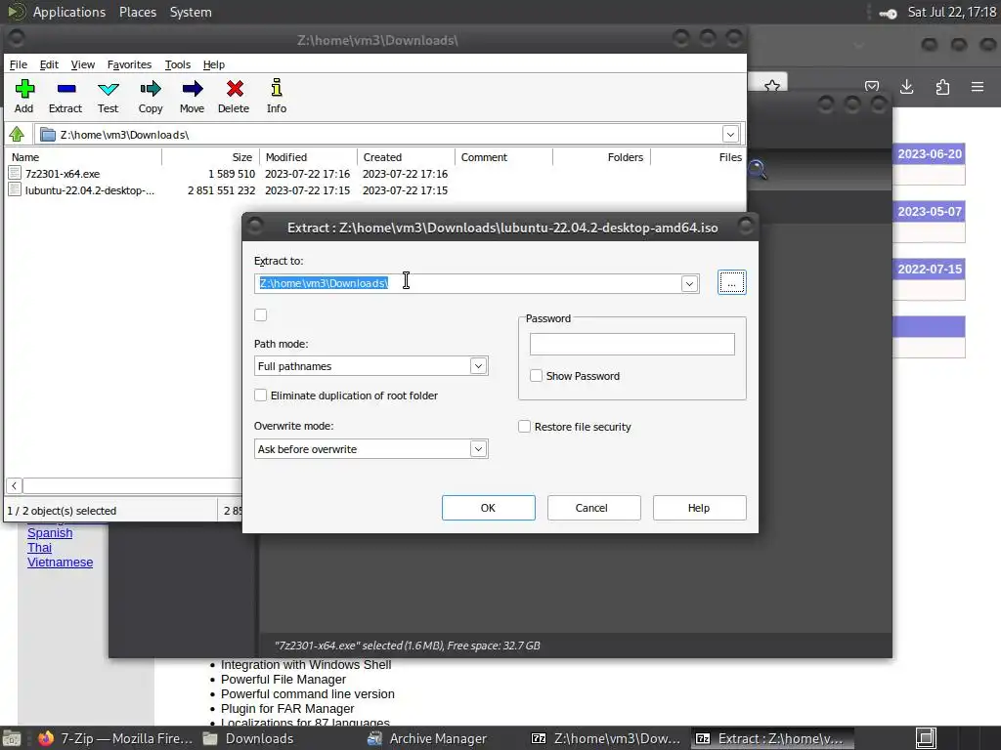Switch to Archive Manager taskbar item
The image size is (1001, 750).
(x=428, y=738)
